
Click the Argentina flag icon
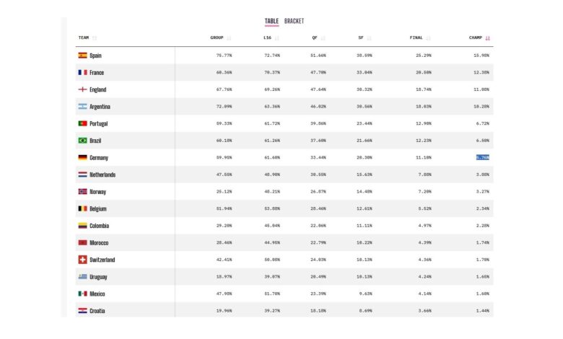coord(82,107)
